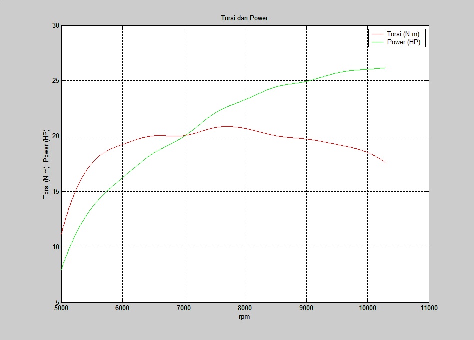Select the right end of red torque curve
Screen dimensions: 474x340
(x=385, y=162)
